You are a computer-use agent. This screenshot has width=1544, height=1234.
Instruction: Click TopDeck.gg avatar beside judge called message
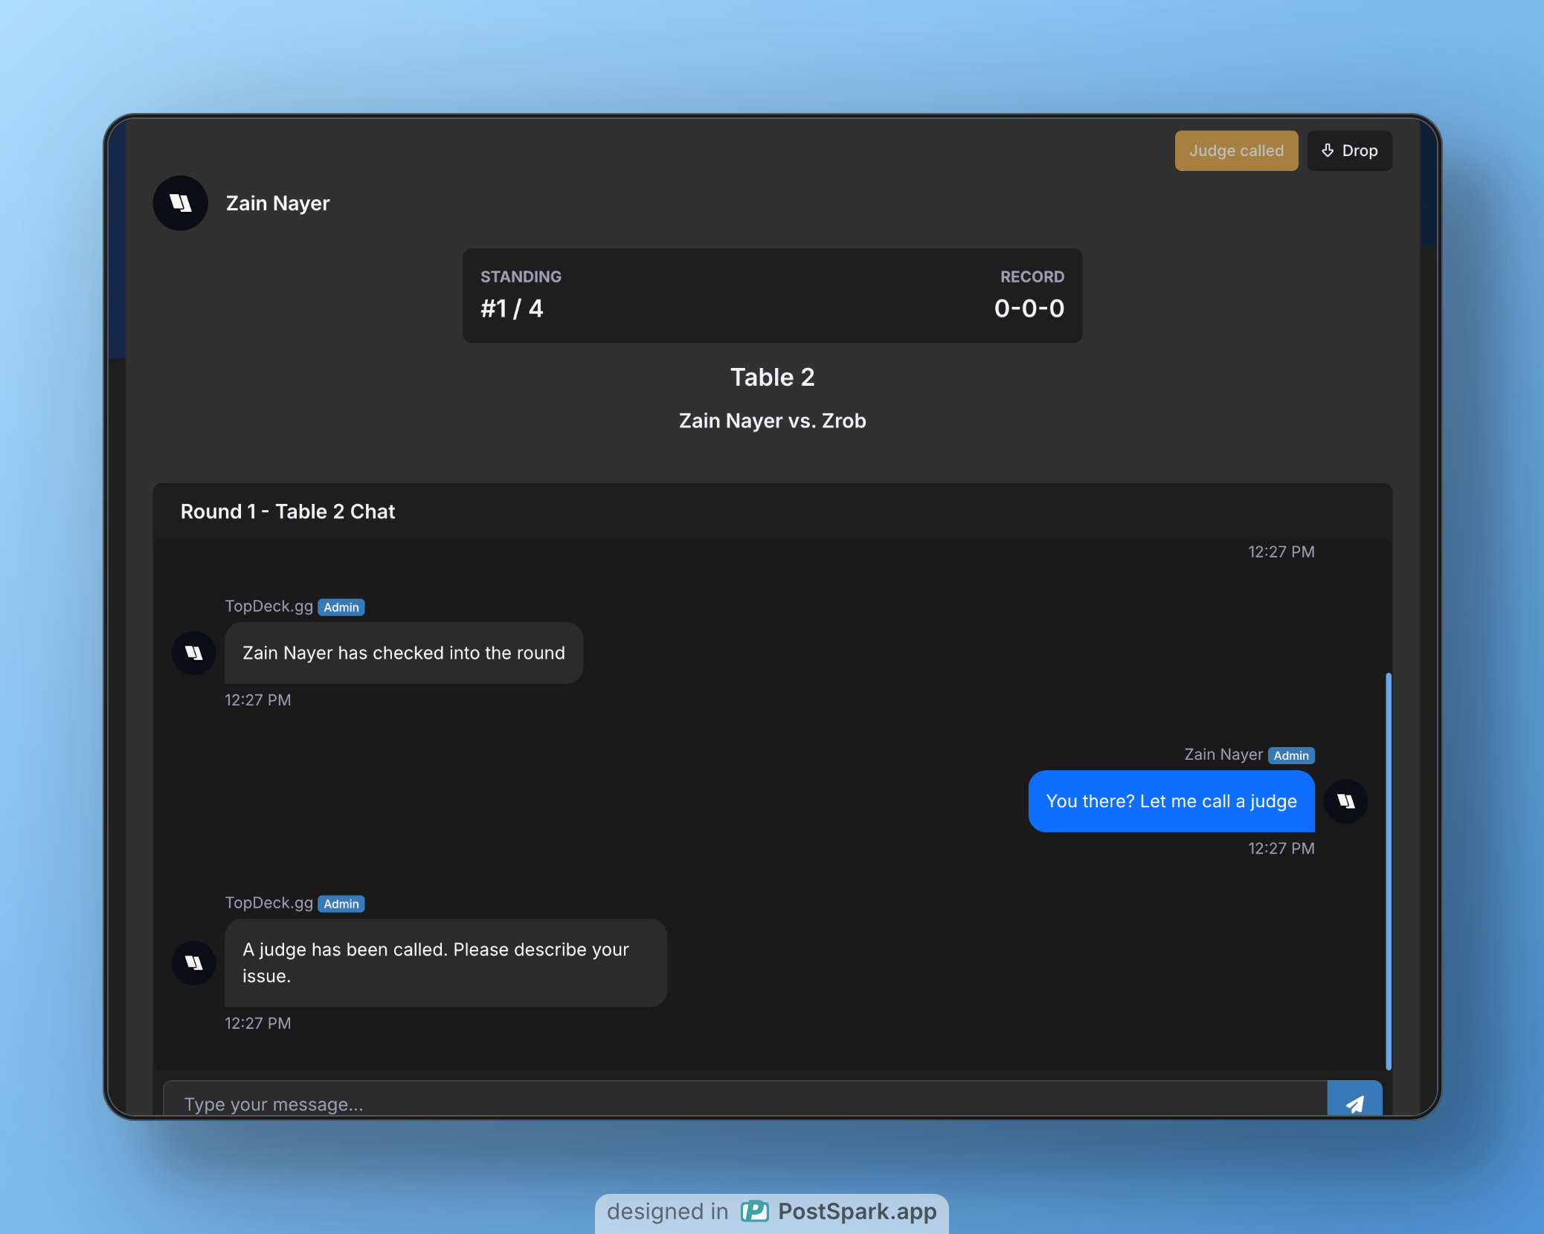(x=194, y=963)
